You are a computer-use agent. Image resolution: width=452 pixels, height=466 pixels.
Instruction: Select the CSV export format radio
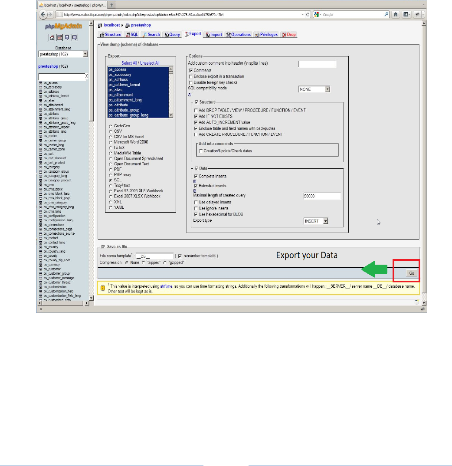point(111,131)
